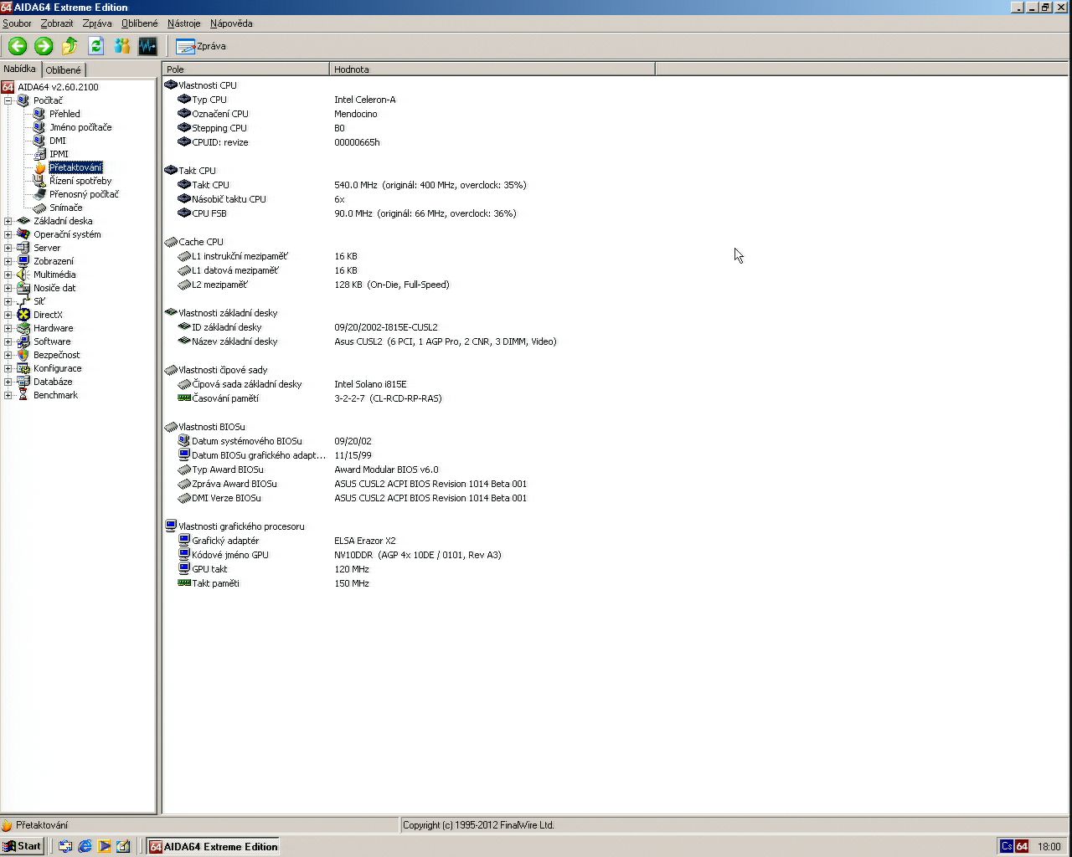
Task: Click the Server icon in the tree
Action: [23, 248]
